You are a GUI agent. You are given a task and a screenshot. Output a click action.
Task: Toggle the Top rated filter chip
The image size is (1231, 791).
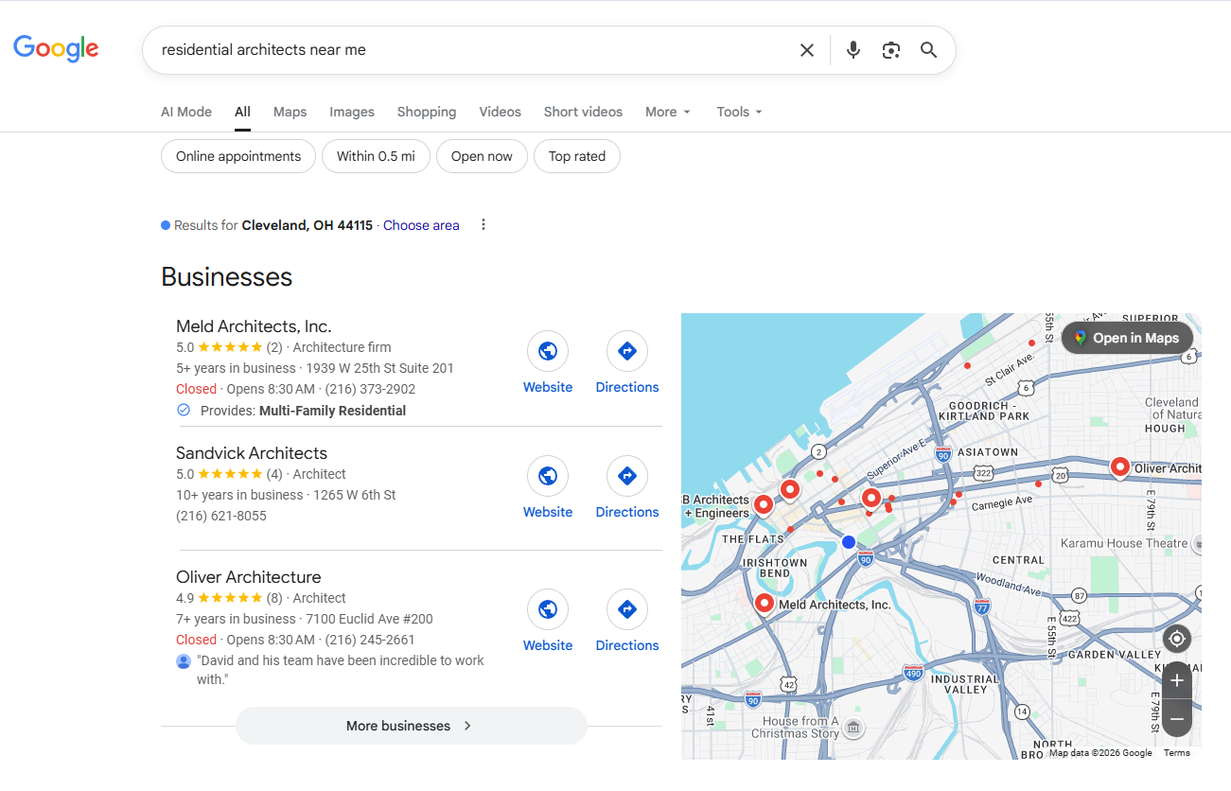point(576,157)
